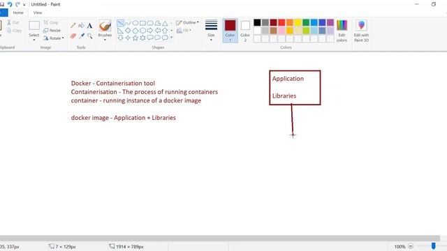Open the Customize Quick Access Toolbar arrow
Screen dimensions: 447x251
24,5
